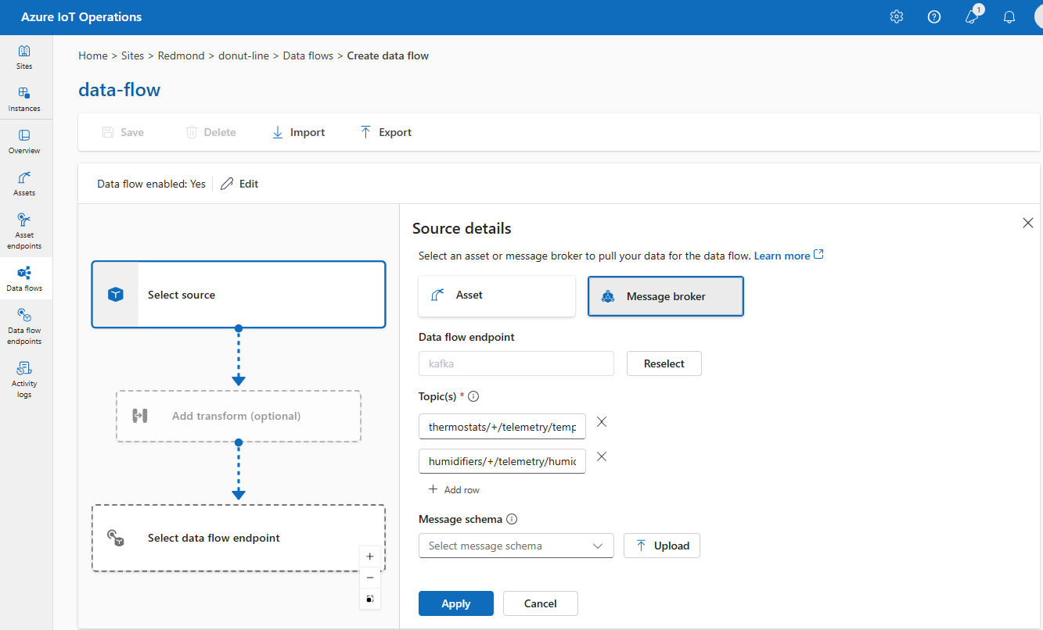Image resolution: width=1043 pixels, height=630 pixels.
Task: Open Instances in sidebar
Action: (x=24, y=99)
